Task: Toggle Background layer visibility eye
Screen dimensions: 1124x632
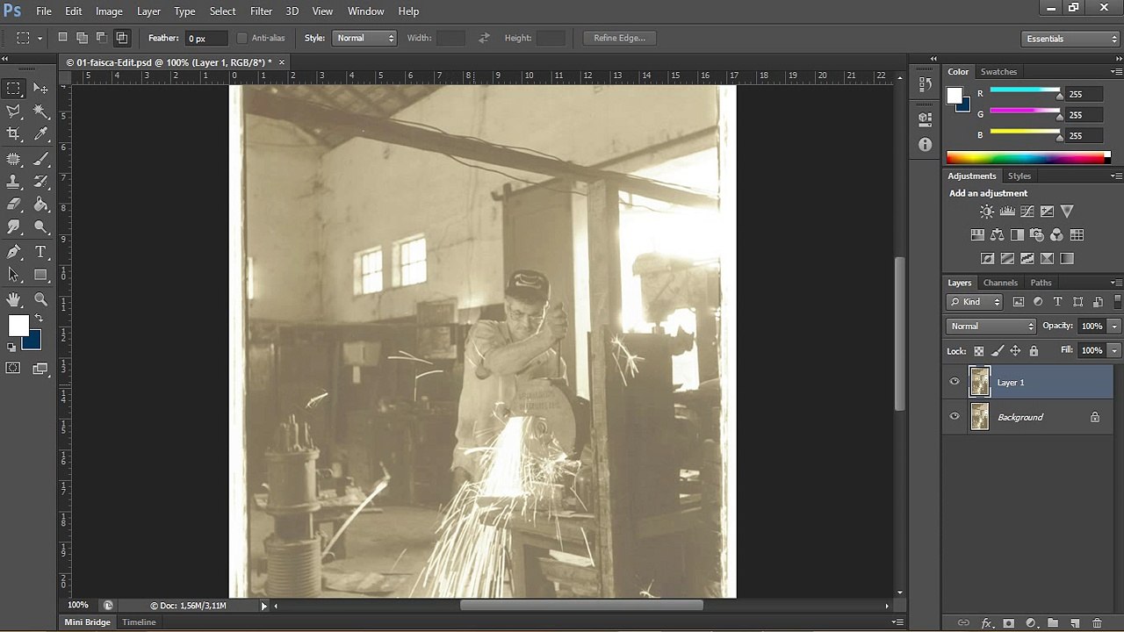Action: (955, 417)
